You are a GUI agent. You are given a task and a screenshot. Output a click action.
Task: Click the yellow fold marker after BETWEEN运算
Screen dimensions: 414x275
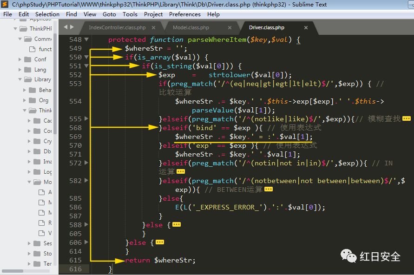tap(269, 190)
